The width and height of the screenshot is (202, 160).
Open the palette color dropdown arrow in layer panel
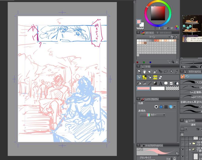pyautogui.click(x=186, y=129)
